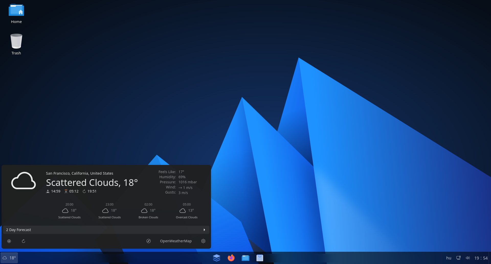Click the San Francisco, California location text
Viewport: 491px width, 264px height.
tap(80, 173)
